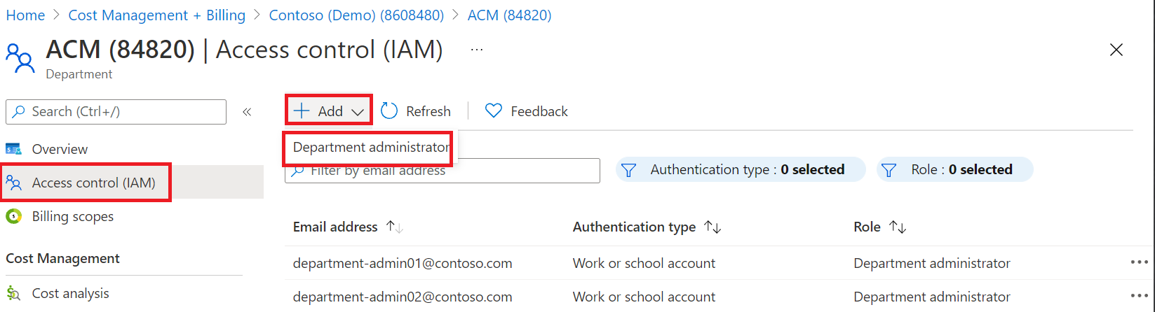Click the Feedback heart icon
This screenshot has width=1155, height=312.
[x=494, y=111]
